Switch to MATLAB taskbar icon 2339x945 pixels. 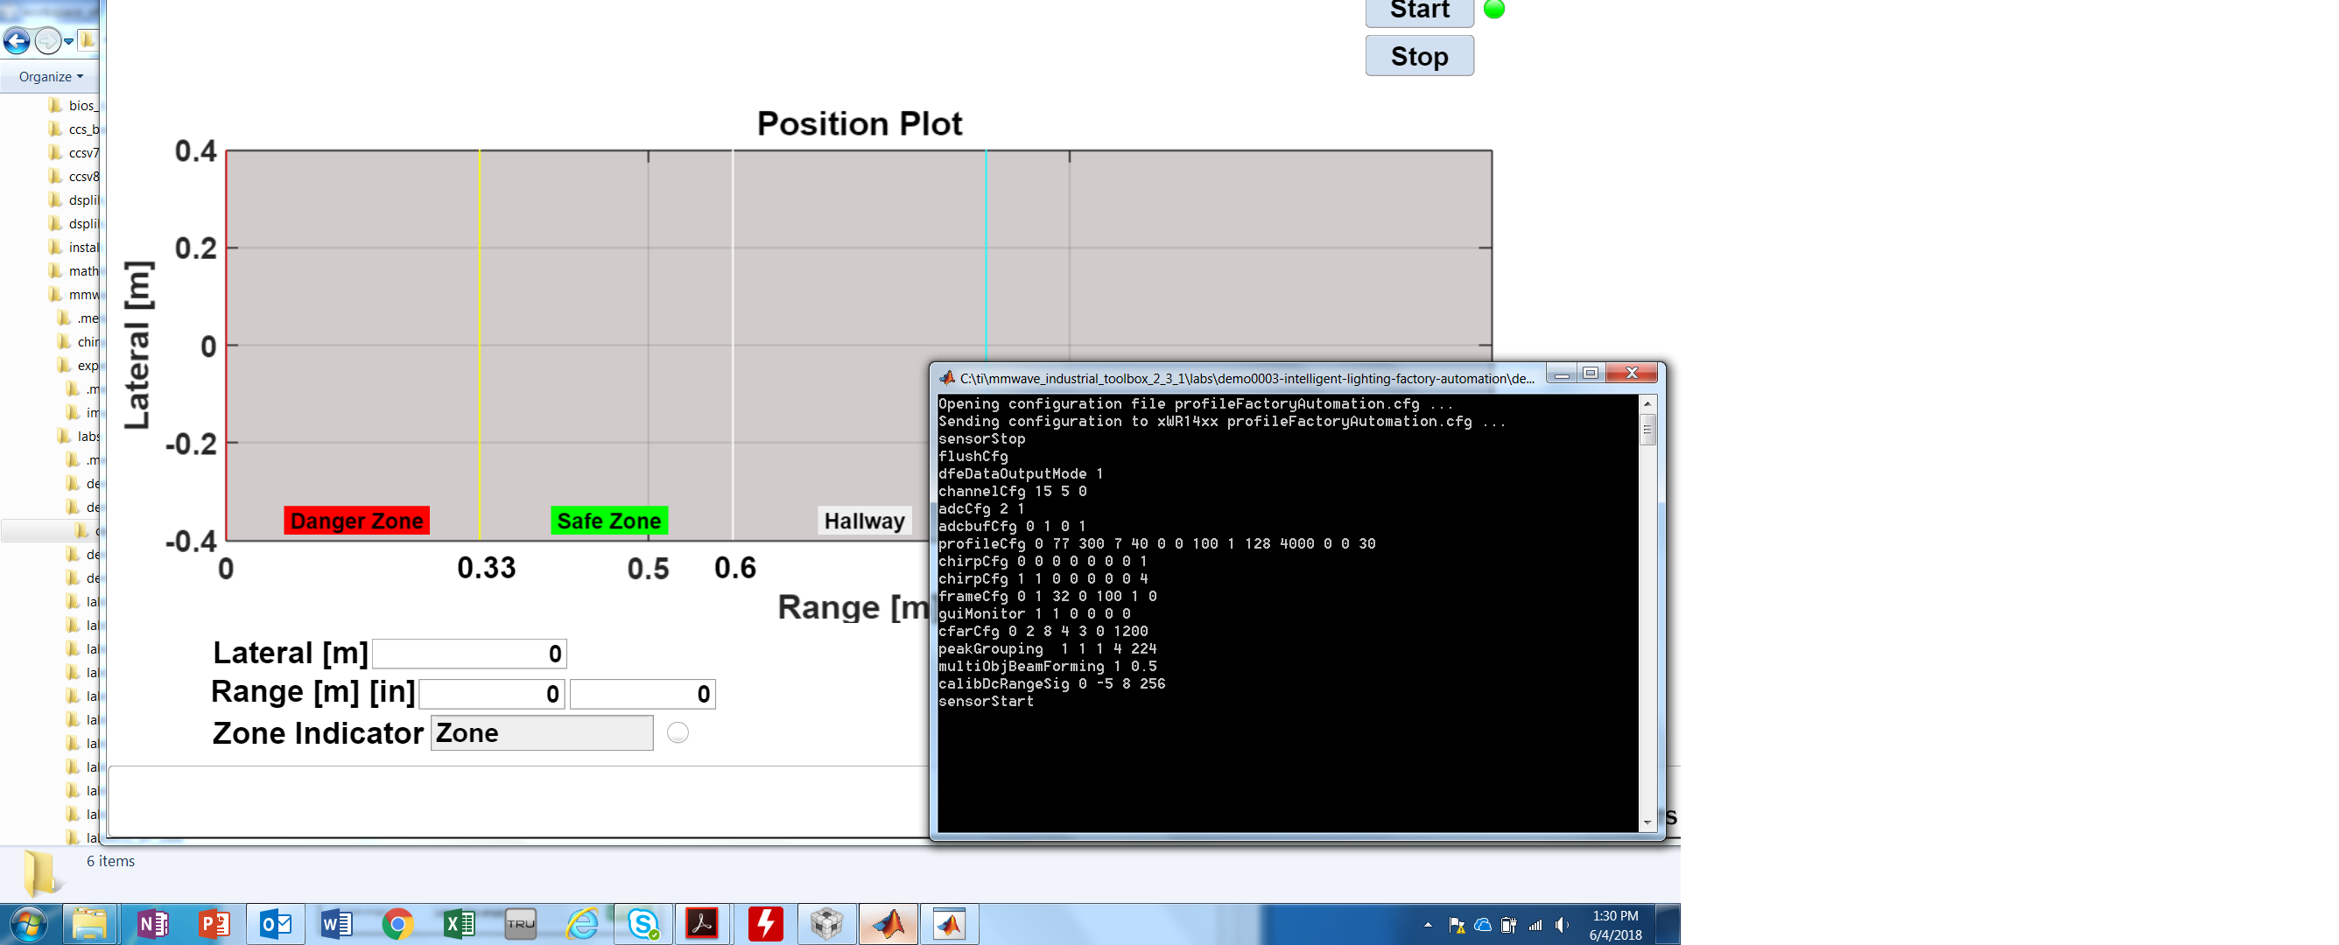pyautogui.click(x=888, y=924)
